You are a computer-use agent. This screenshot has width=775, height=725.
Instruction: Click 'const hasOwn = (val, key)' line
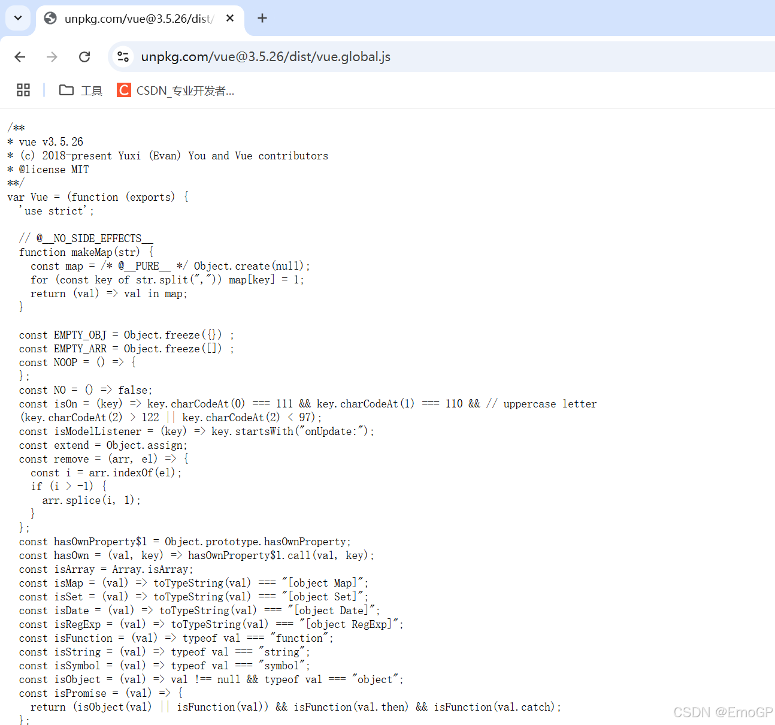(196, 555)
